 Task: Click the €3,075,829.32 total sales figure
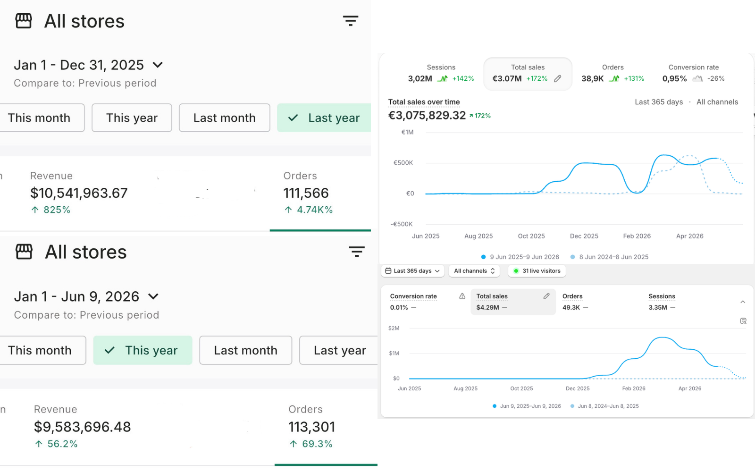(x=427, y=116)
